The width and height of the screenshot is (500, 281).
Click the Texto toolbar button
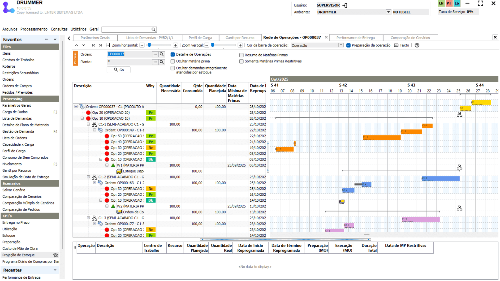tap(402, 45)
